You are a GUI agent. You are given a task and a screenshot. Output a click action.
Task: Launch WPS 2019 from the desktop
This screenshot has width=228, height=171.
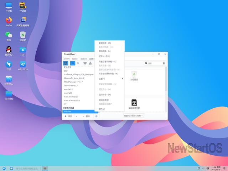(23, 66)
